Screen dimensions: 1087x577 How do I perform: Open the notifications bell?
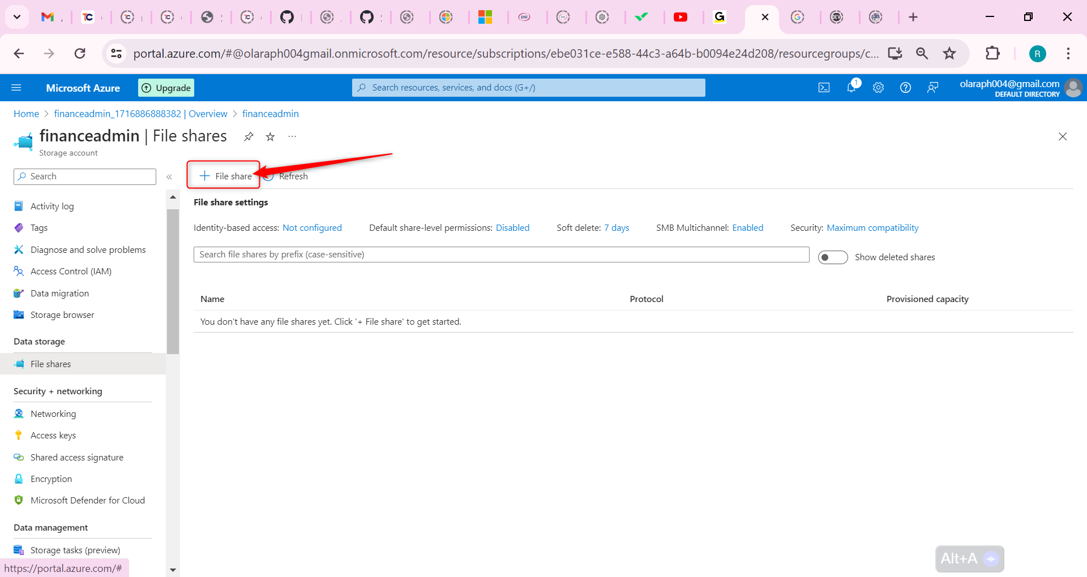[x=851, y=87]
